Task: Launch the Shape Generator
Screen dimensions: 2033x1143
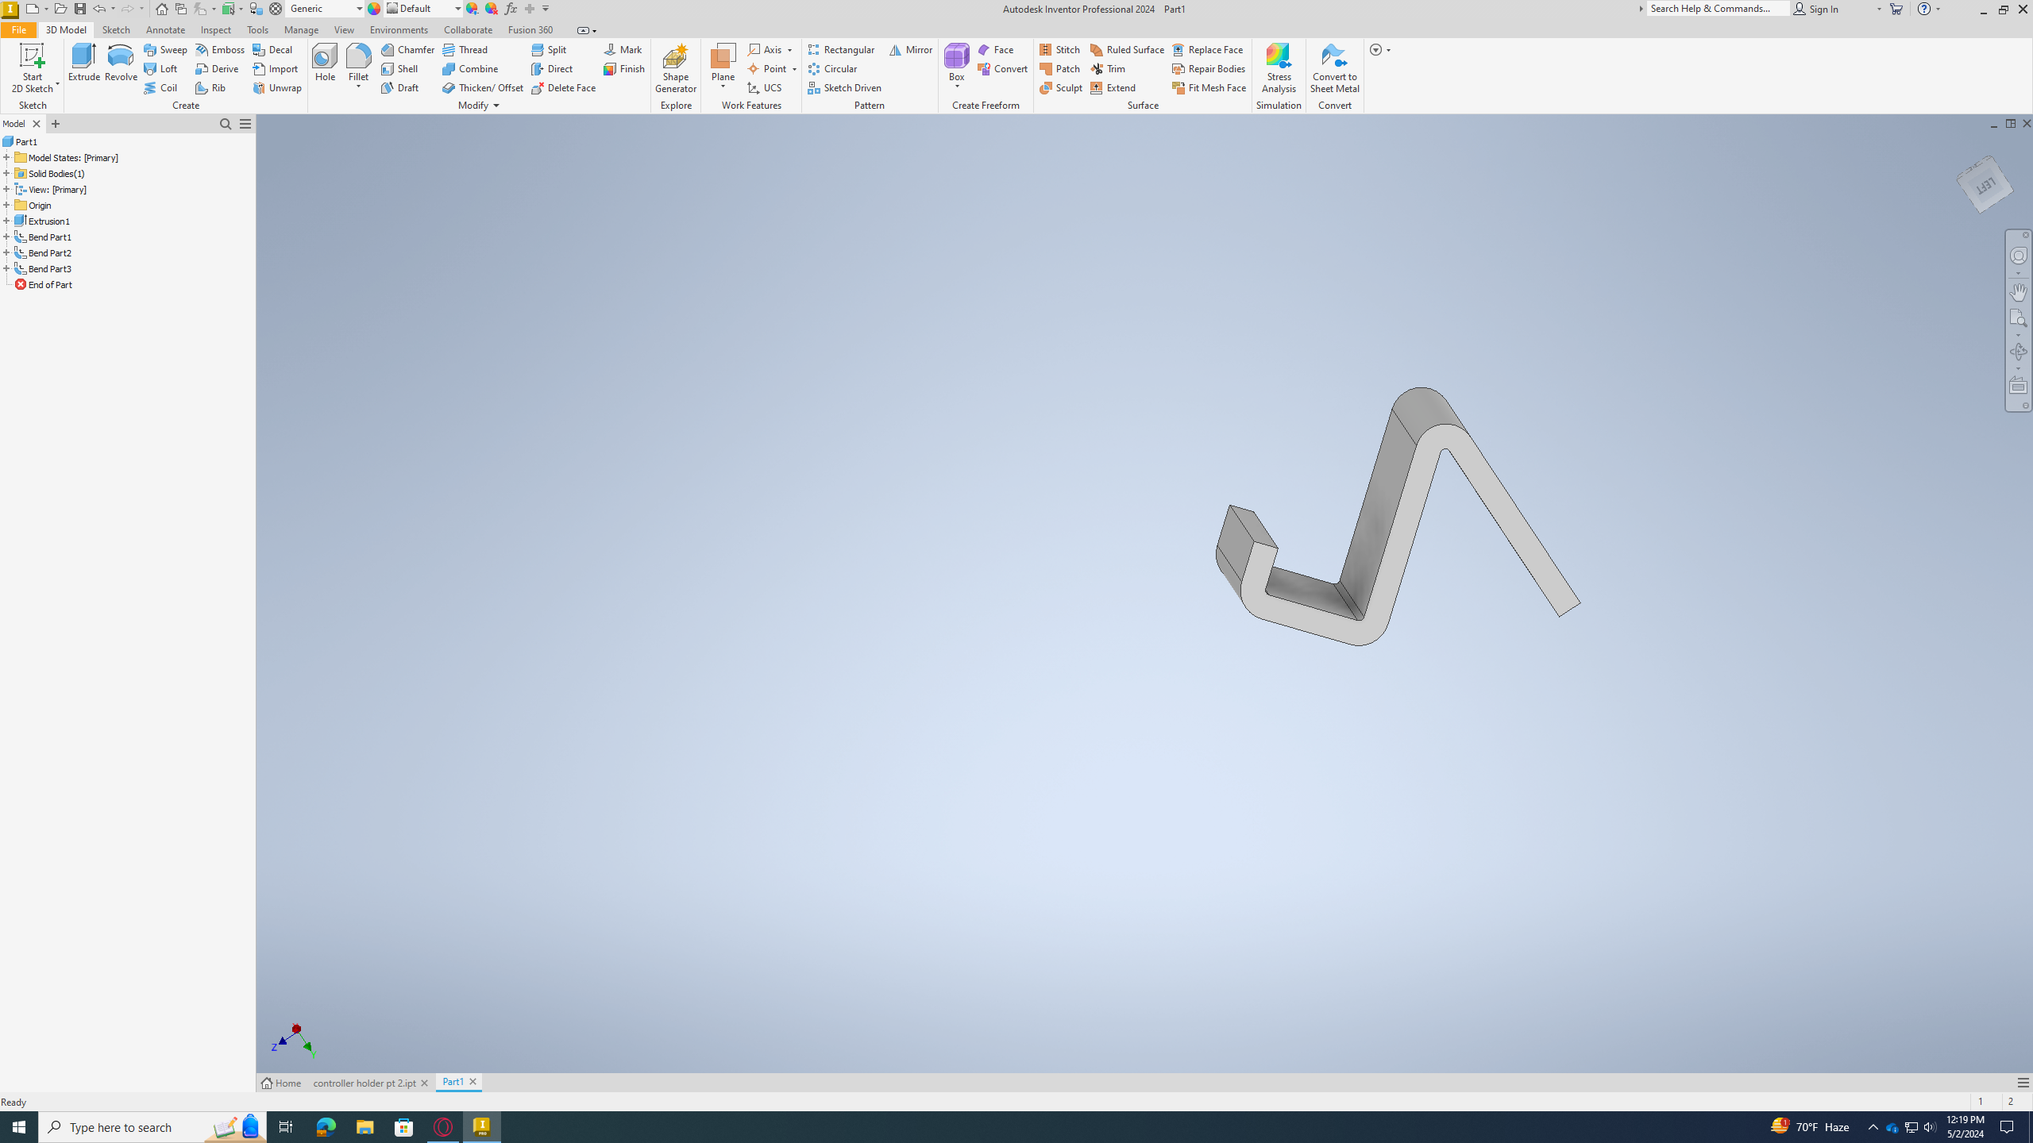Action: 675,68
